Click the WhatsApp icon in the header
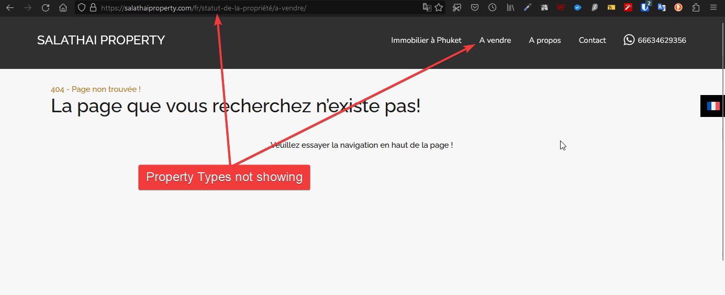The width and height of the screenshot is (725, 295). (629, 40)
